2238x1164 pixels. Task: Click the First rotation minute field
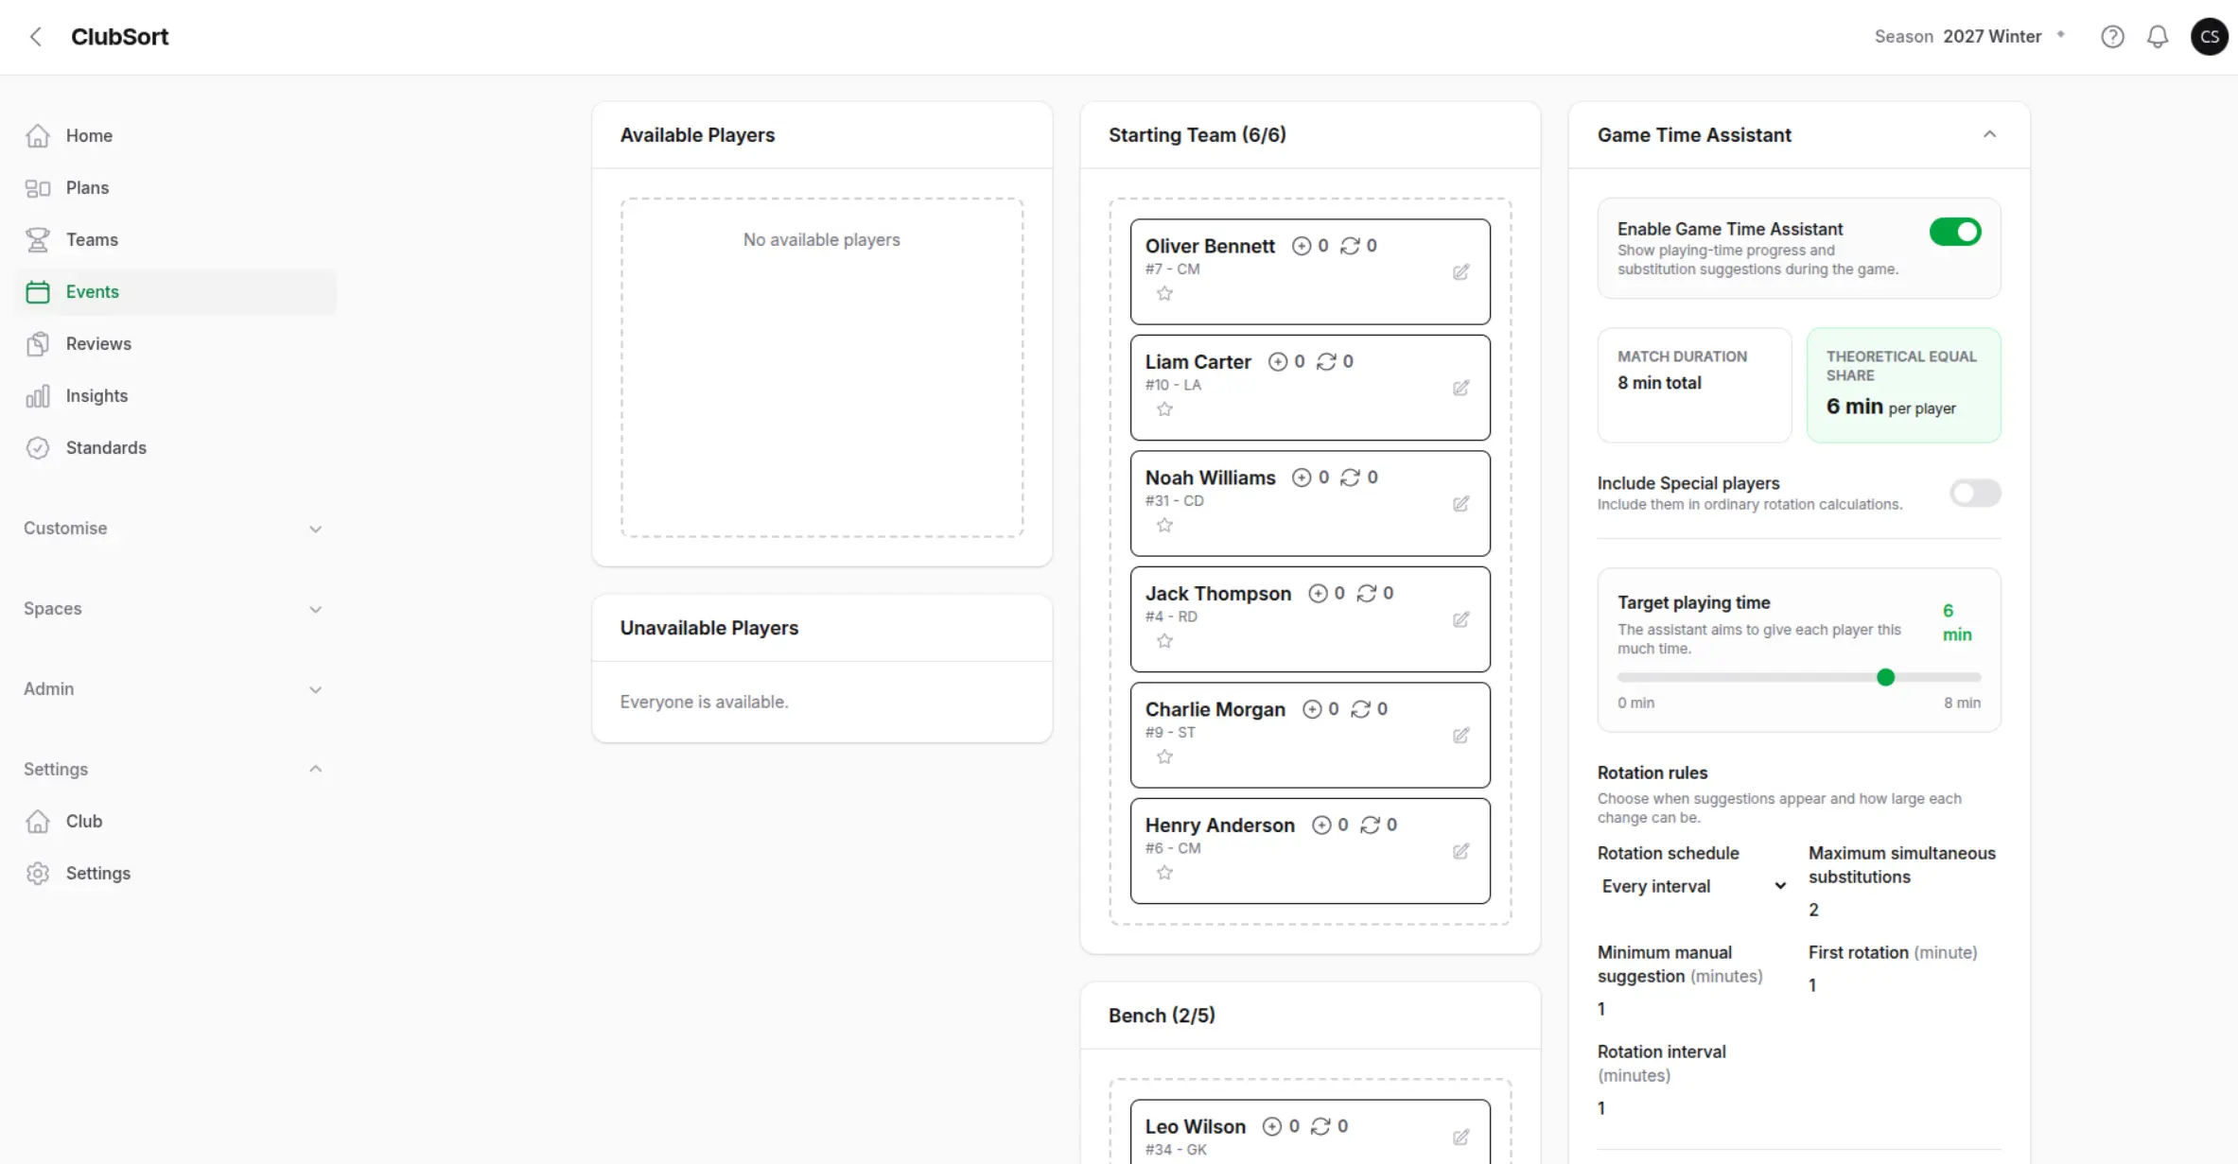click(1904, 985)
